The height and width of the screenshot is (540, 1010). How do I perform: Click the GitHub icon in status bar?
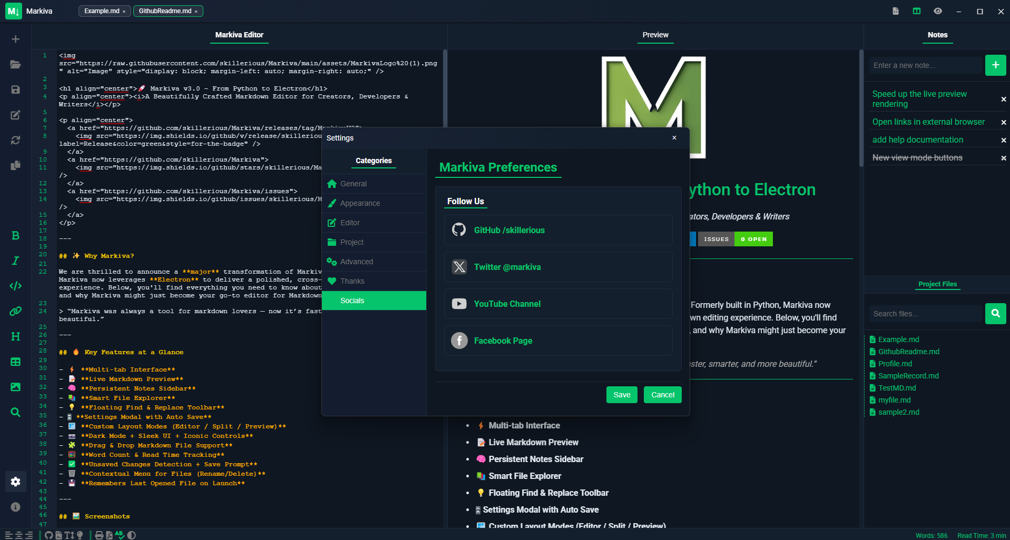click(x=49, y=535)
